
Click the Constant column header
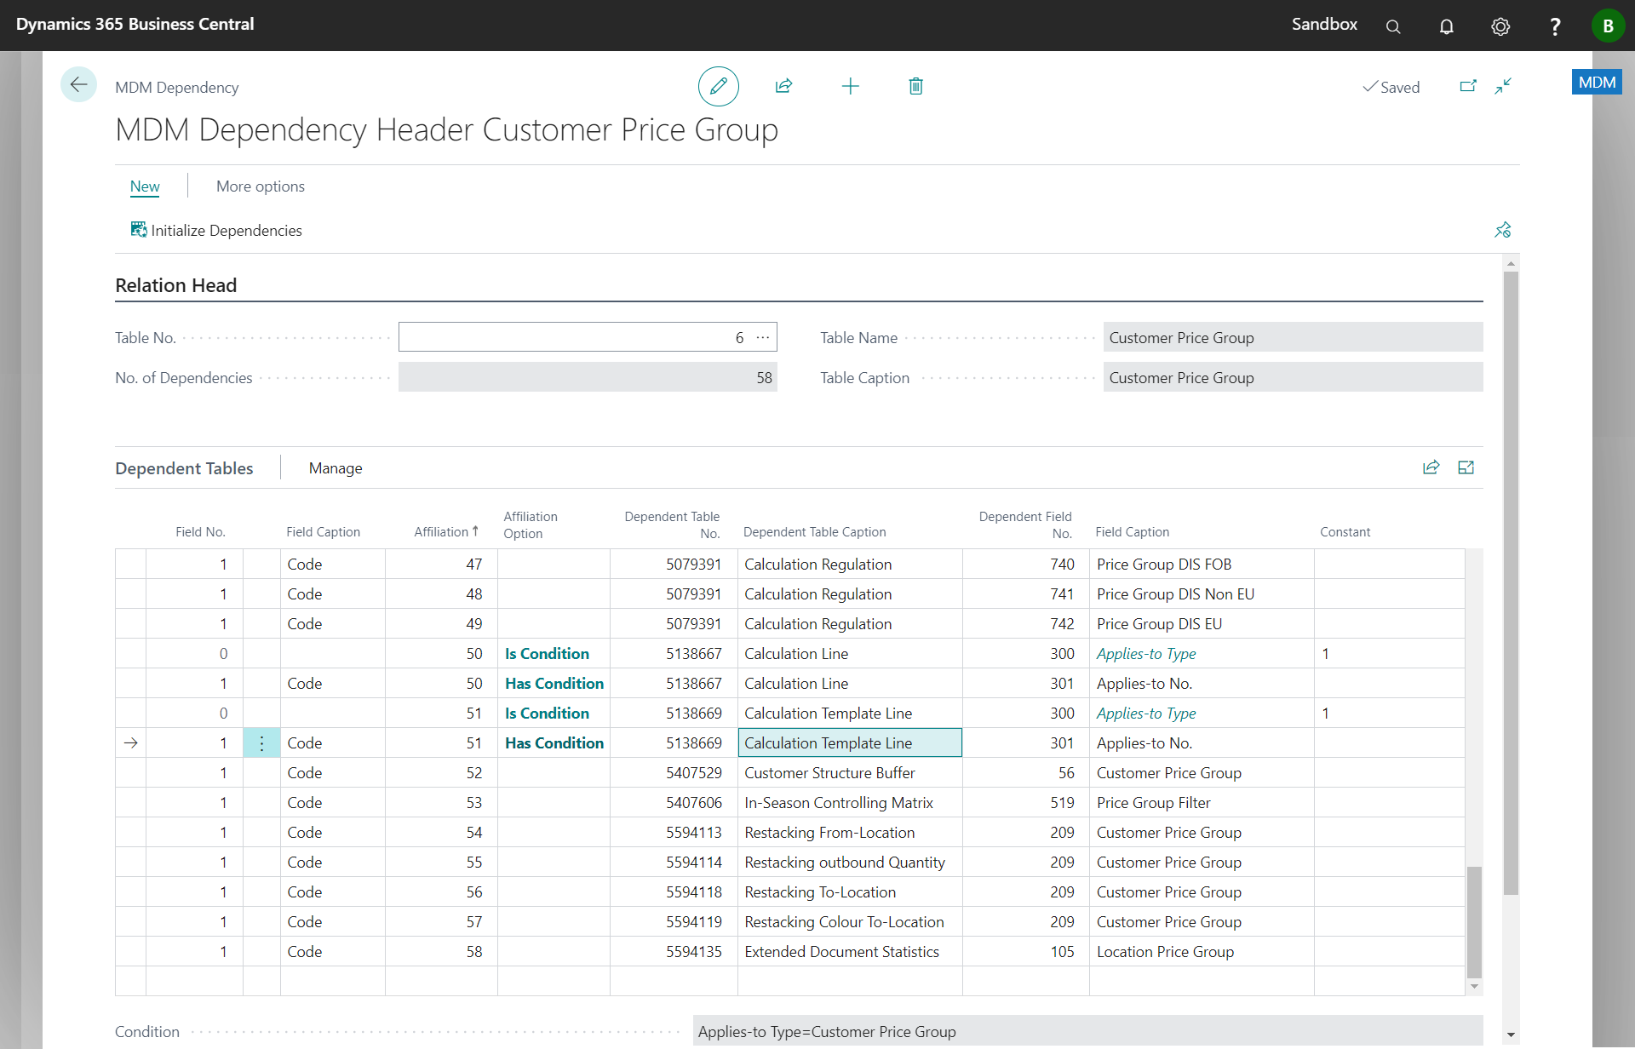(x=1345, y=531)
